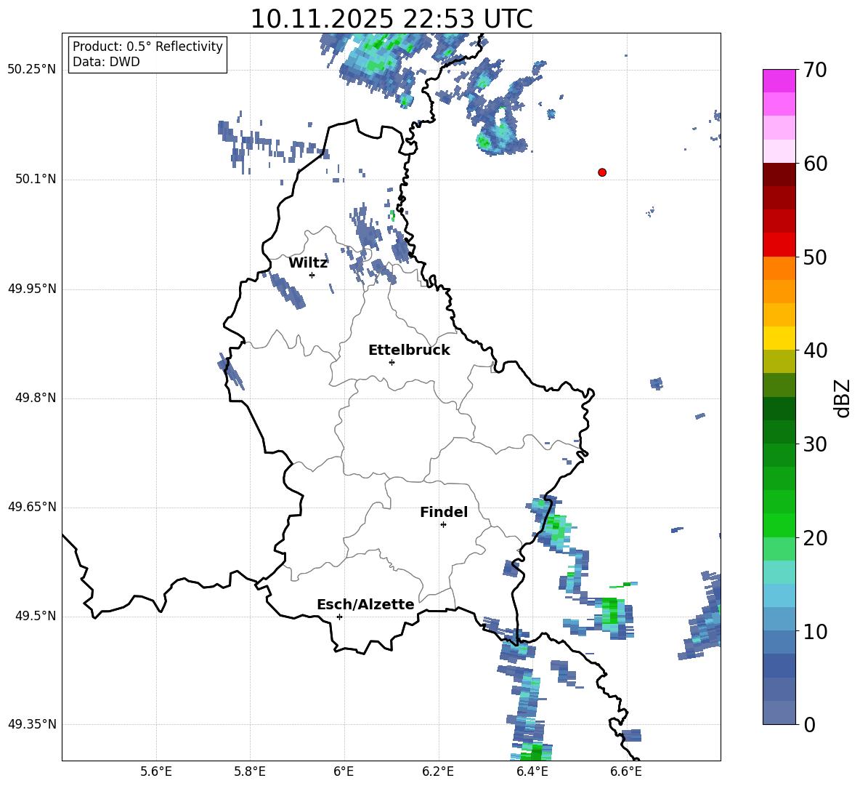Pick the yellow colorbar swatch at 40
Image resolution: width=860 pixels, height=786 pixels.
click(x=779, y=338)
